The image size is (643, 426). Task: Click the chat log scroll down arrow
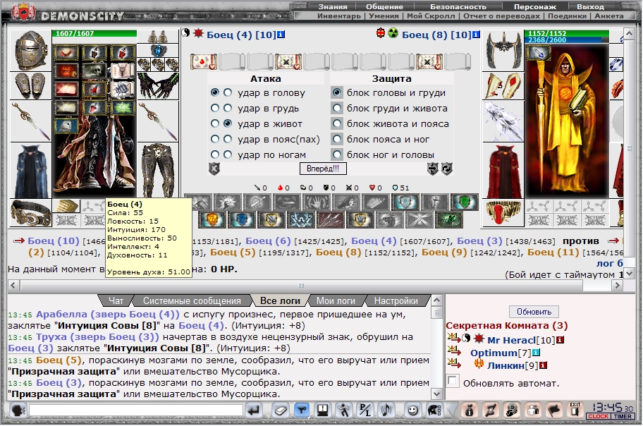click(x=436, y=394)
